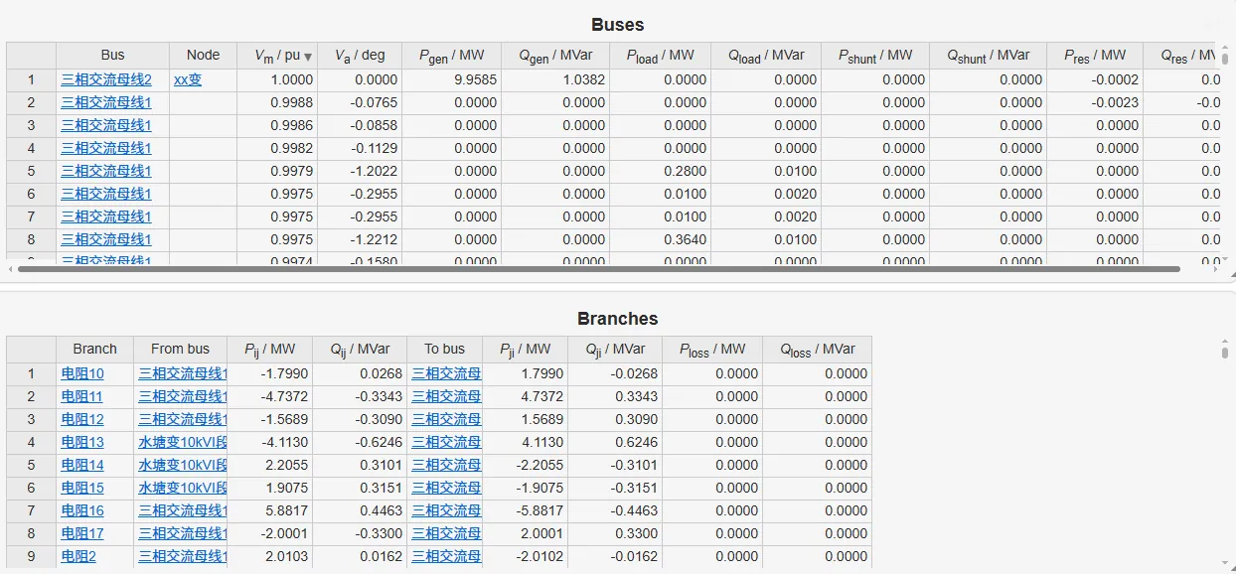Click the Node column header in Buses
Screen dimensions: 1236x574
click(x=203, y=56)
